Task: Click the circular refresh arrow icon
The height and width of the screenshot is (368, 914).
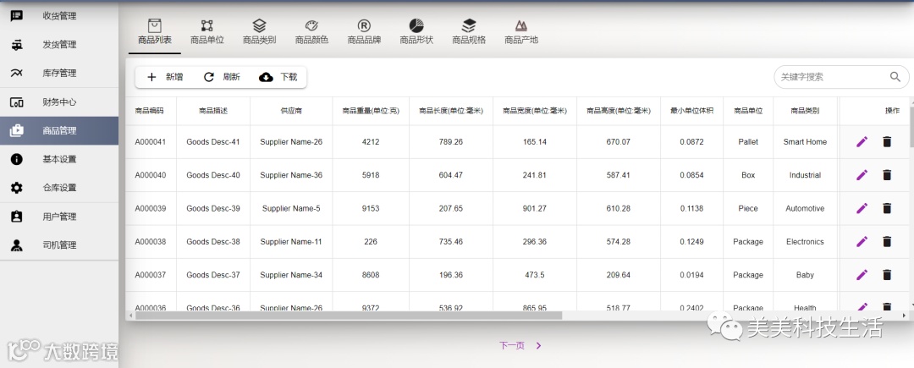Action: coord(209,77)
